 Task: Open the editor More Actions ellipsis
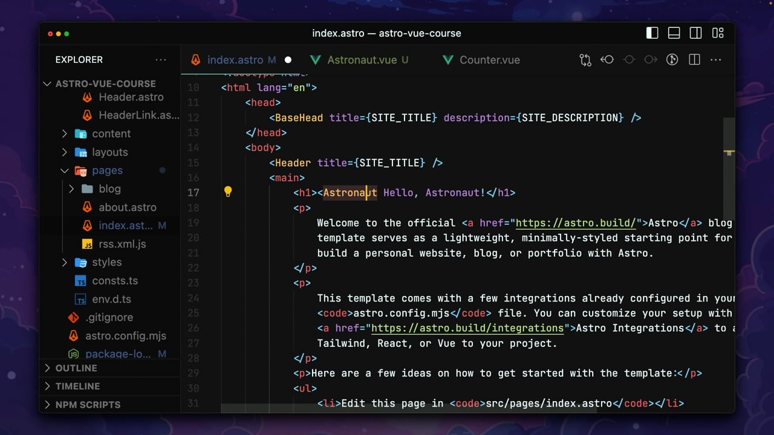716,60
